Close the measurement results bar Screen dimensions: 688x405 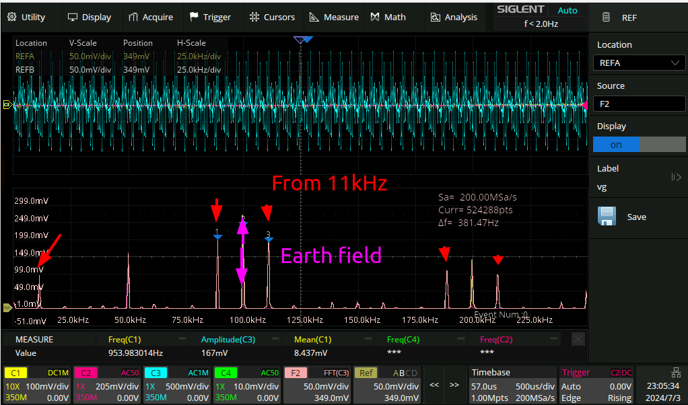pos(578,340)
